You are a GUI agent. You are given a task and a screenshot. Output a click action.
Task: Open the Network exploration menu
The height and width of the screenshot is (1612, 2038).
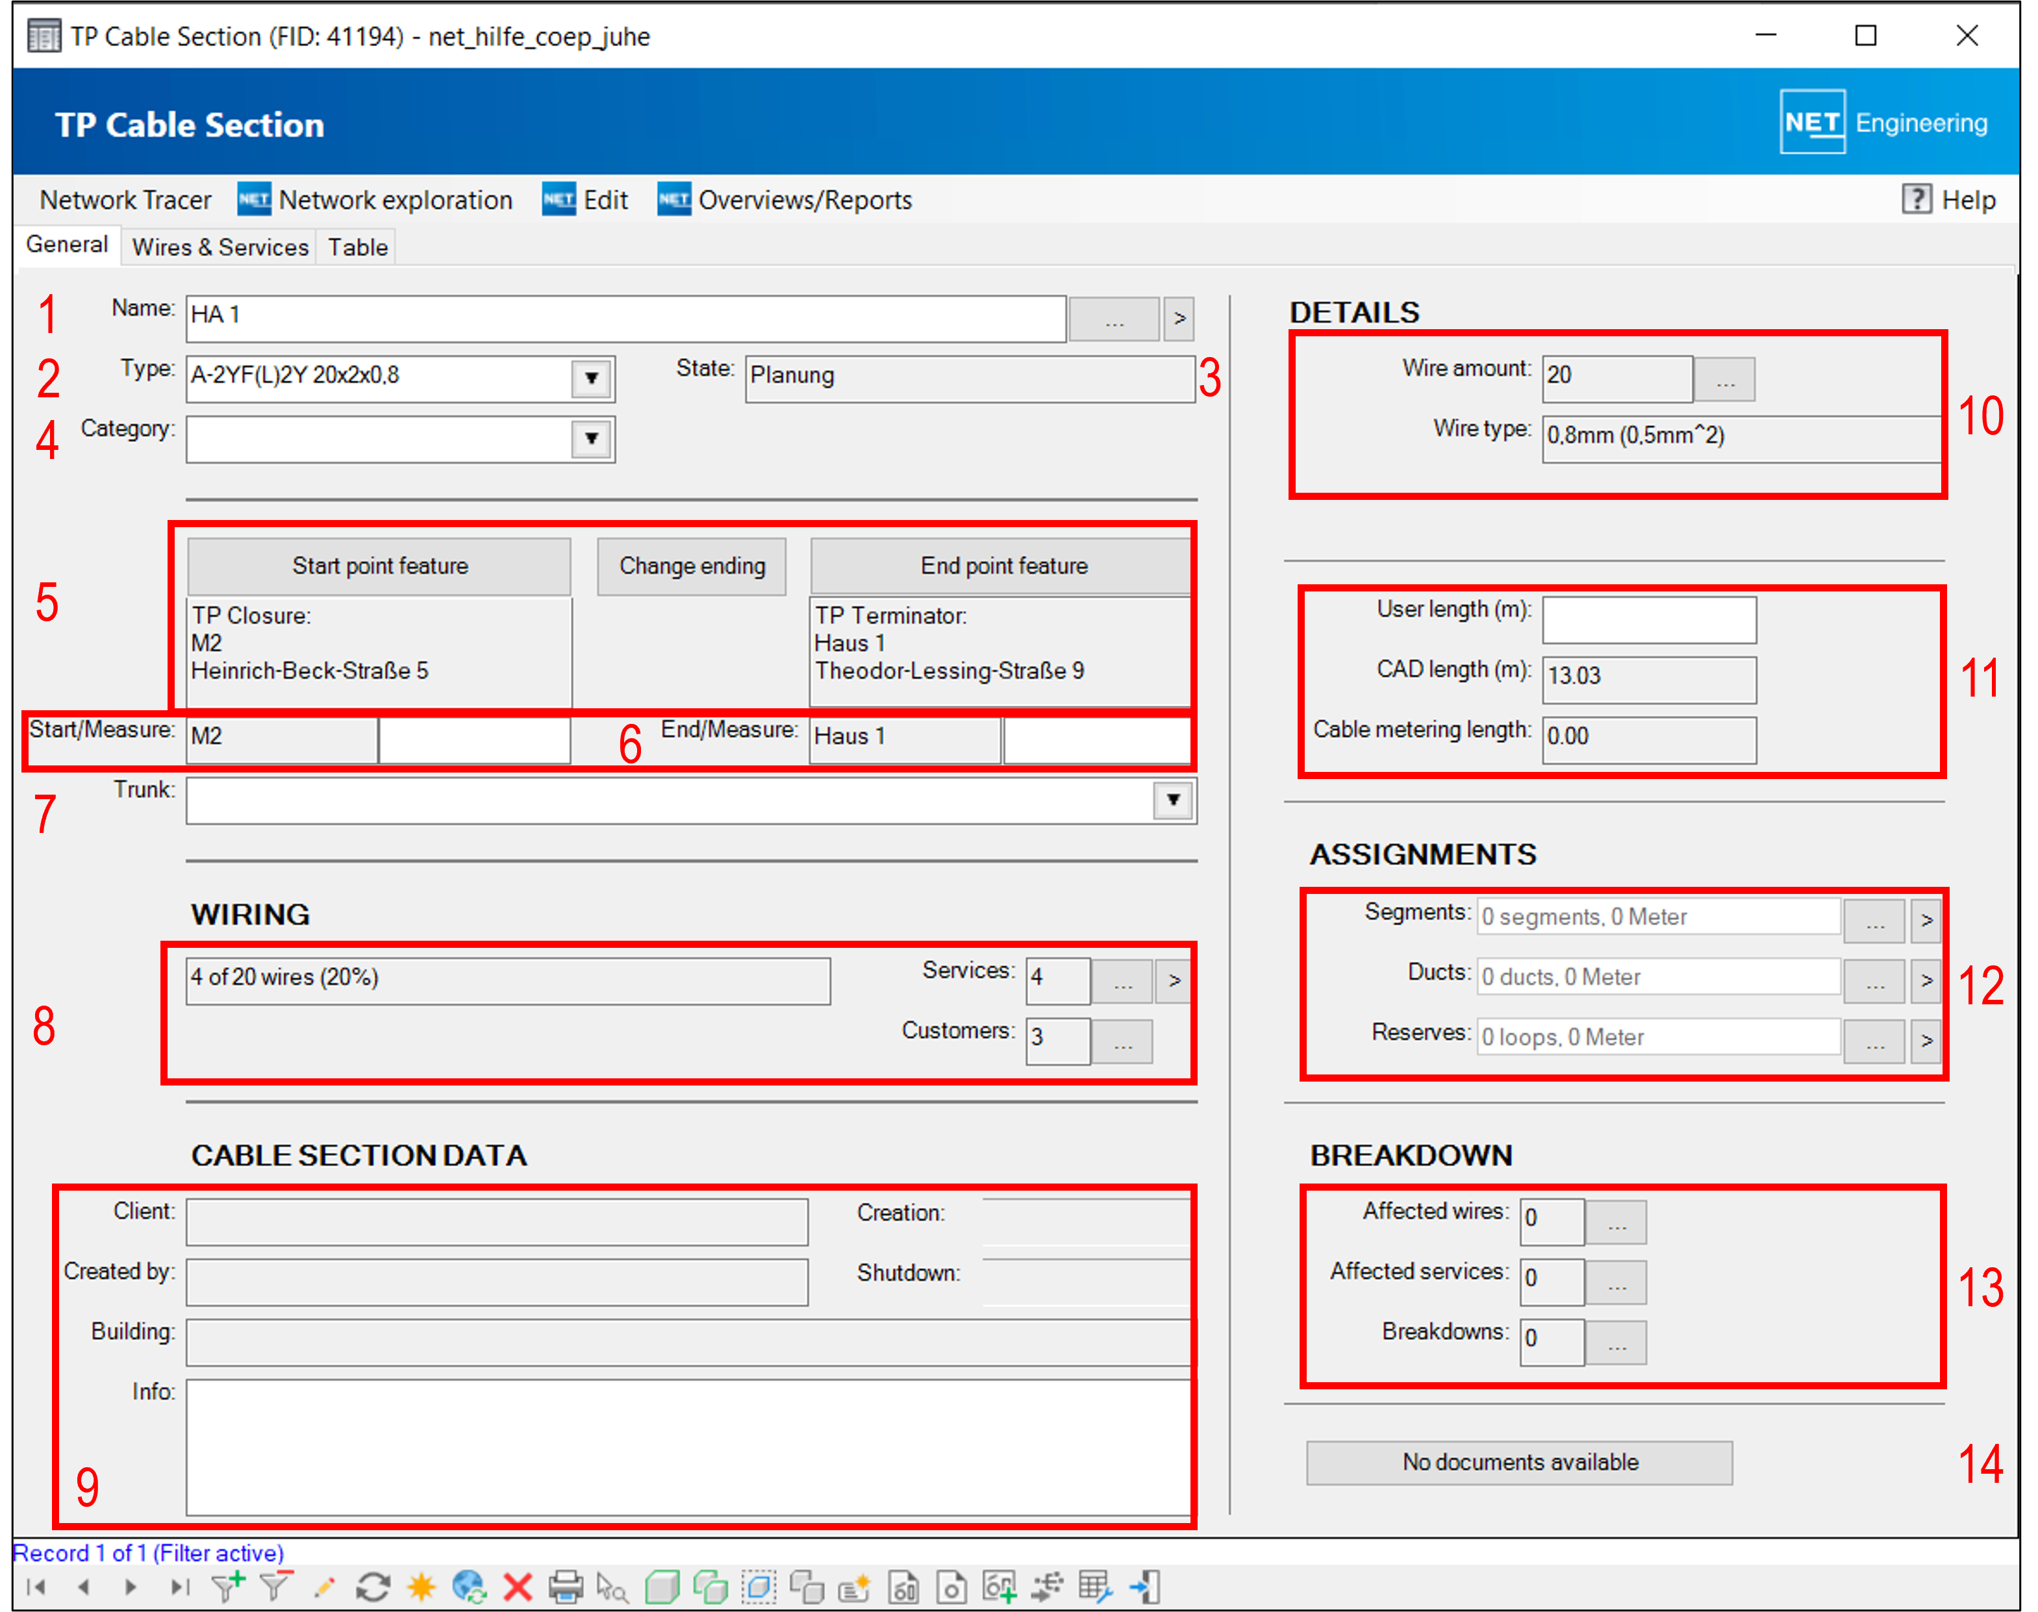click(375, 200)
